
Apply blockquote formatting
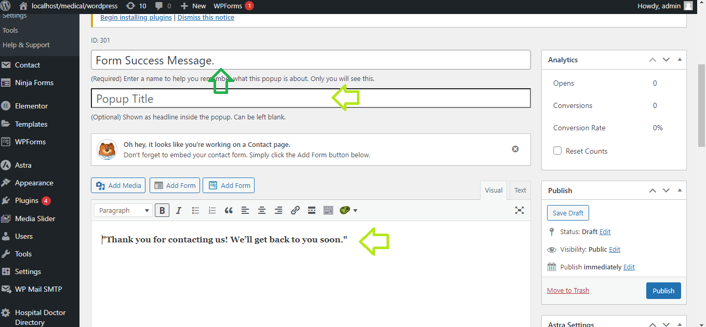point(229,210)
